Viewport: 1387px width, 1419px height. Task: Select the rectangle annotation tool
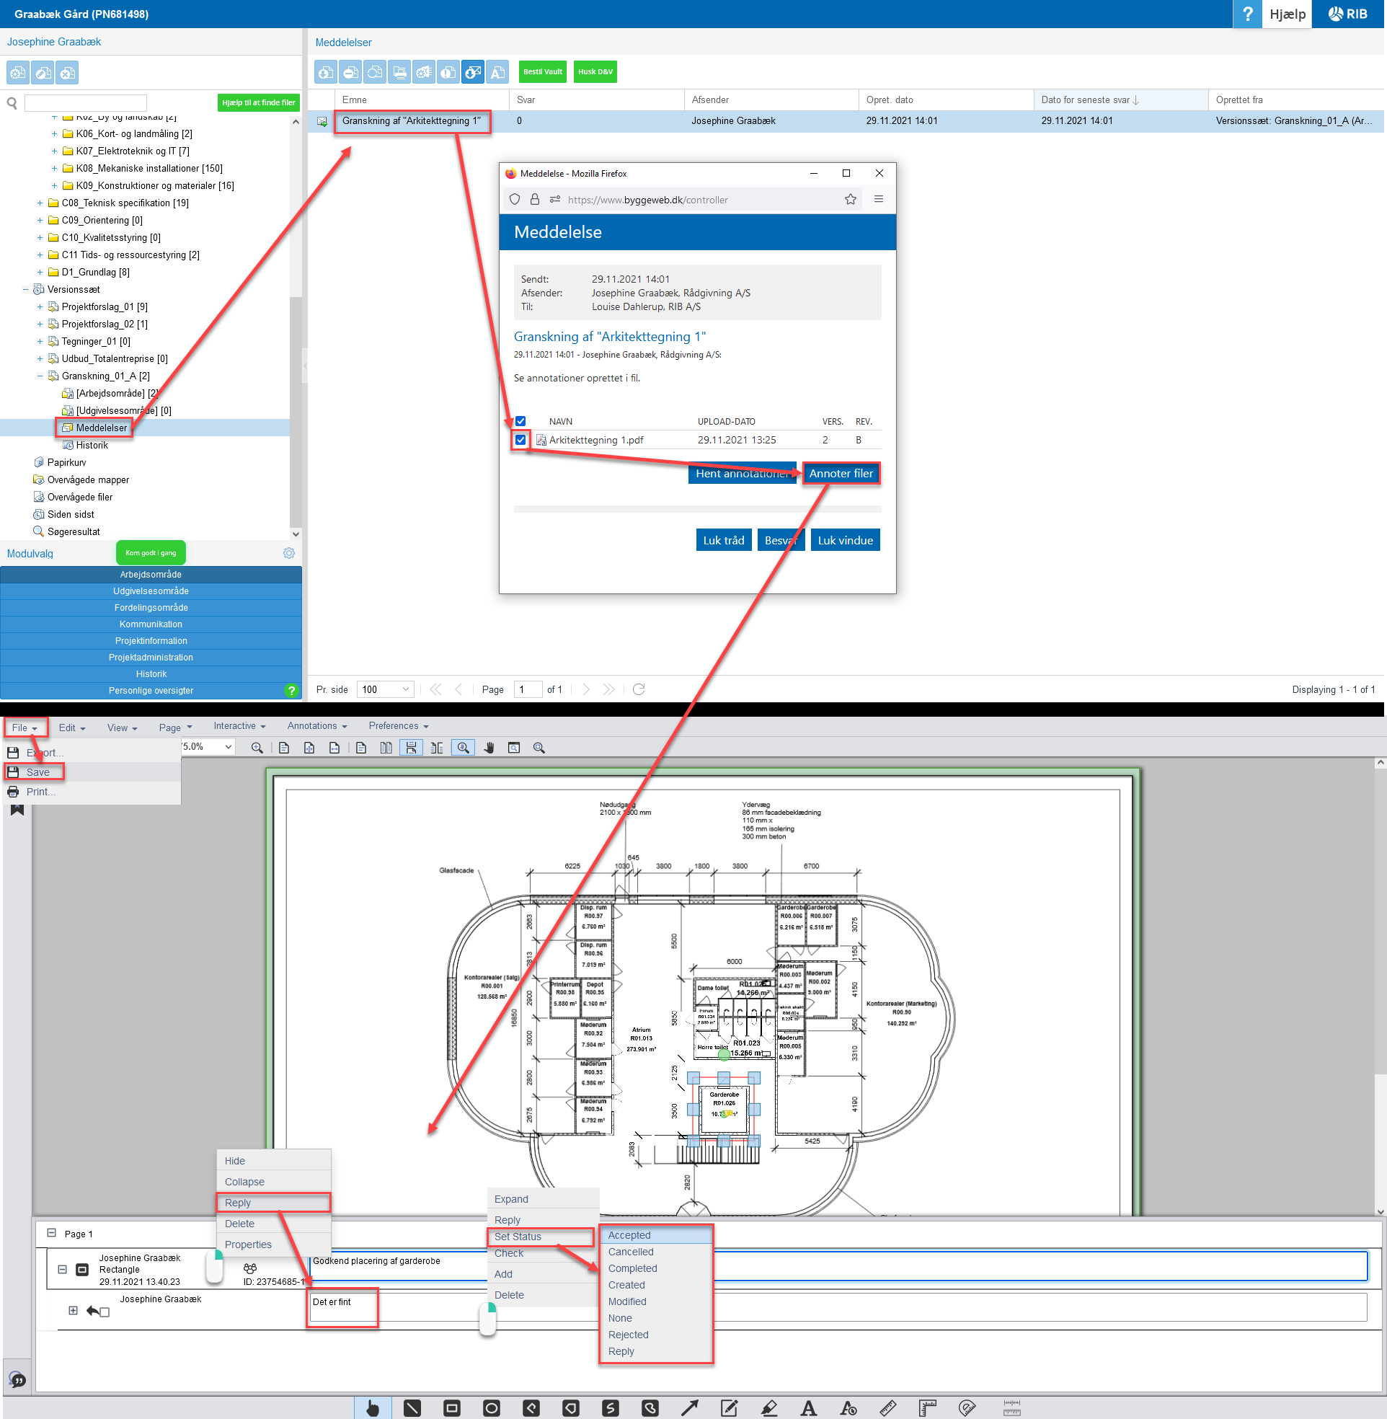tap(452, 1408)
